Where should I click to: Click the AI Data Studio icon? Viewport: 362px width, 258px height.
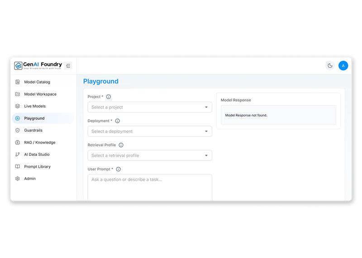(x=18, y=155)
